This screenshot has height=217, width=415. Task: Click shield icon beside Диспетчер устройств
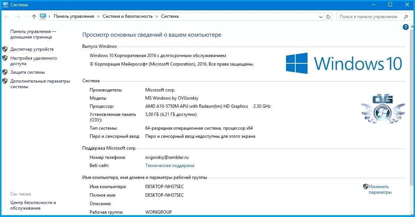(5, 49)
